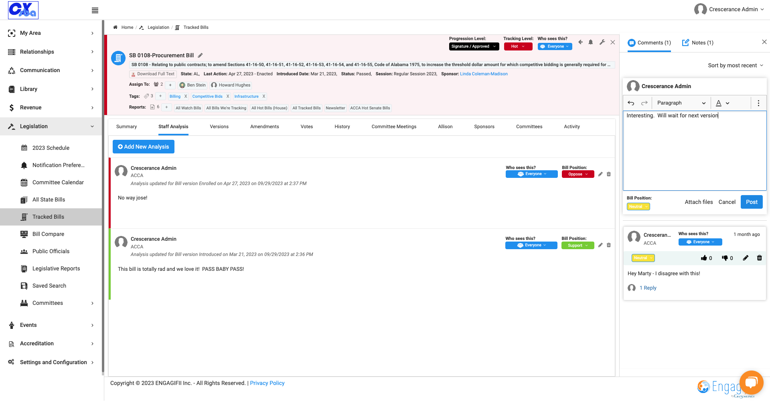This screenshot has width=770, height=401.
Task: Open Bill Compare in sidebar
Action: pyautogui.click(x=48, y=234)
